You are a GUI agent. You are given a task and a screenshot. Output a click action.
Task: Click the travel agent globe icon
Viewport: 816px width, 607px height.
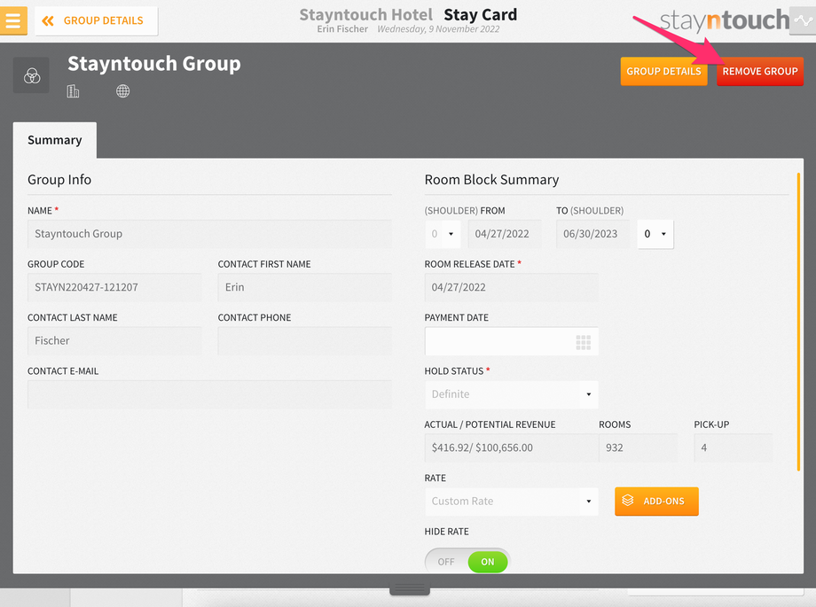pos(122,91)
